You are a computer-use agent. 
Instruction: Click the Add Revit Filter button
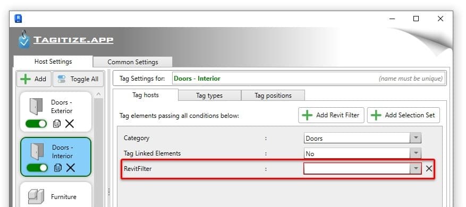point(331,115)
